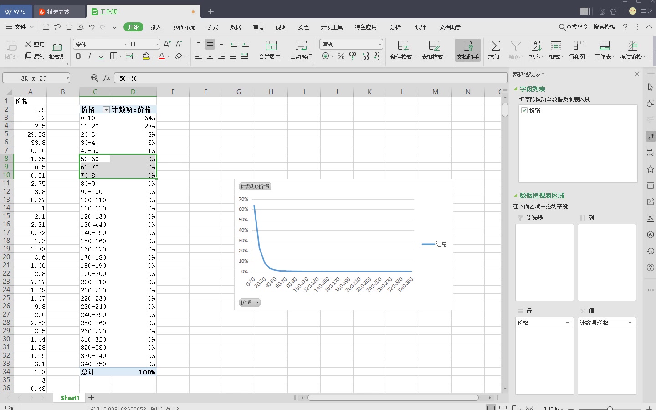The width and height of the screenshot is (656, 410).
Task: Open the Sort (排序) tool
Action: 536,50
